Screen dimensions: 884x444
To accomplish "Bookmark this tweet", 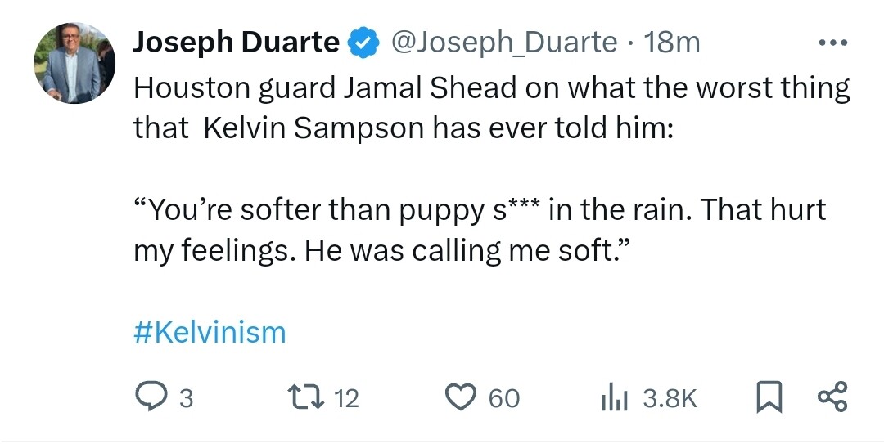I will click(x=766, y=397).
